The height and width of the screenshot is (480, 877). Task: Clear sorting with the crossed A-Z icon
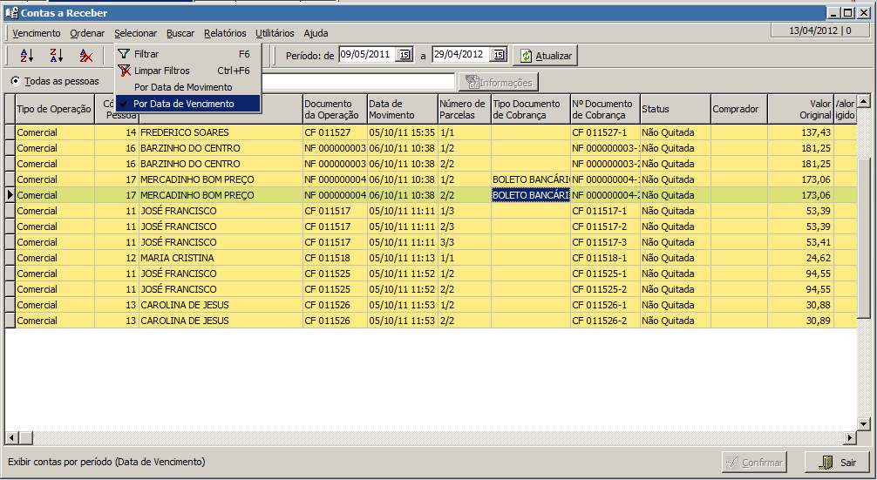pos(85,56)
